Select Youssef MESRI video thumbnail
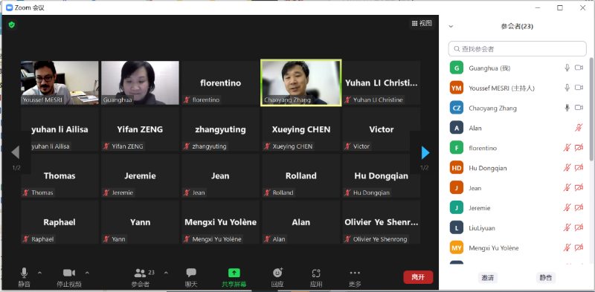 [x=59, y=82]
